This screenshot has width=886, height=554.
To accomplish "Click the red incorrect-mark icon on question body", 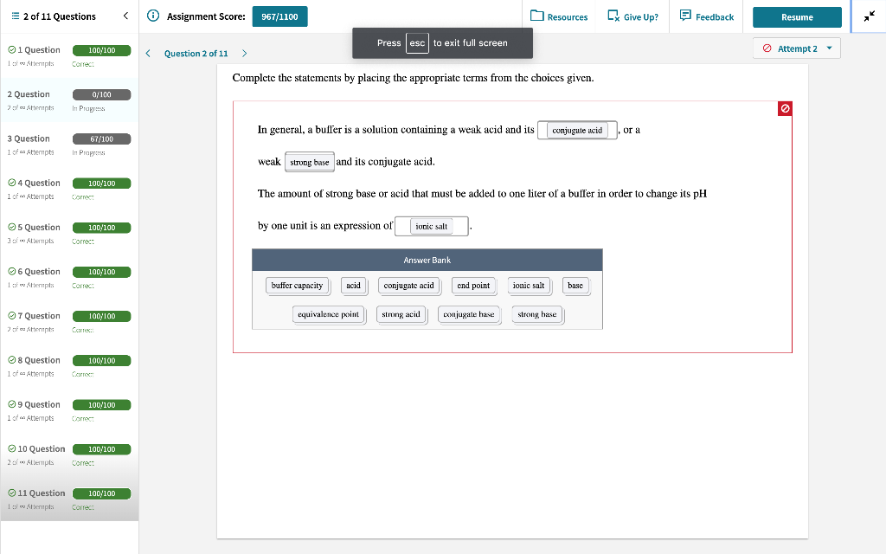I will [x=784, y=107].
